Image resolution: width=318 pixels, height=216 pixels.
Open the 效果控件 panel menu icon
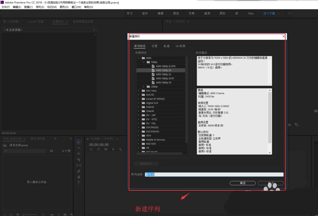(x=66, y=22)
